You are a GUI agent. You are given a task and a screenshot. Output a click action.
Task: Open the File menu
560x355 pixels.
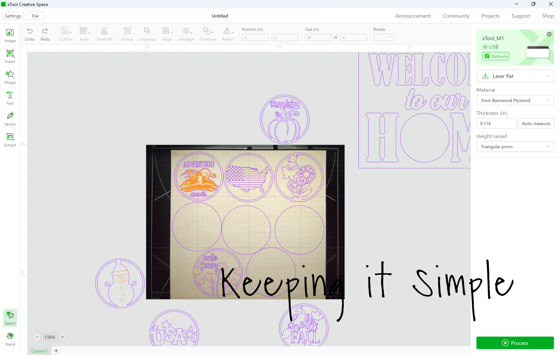tap(35, 16)
